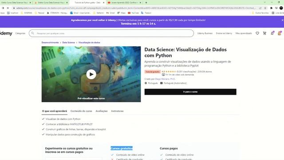Click Construir gráficos de linhas item
The width and height of the screenshot is (284, 160).
click(x=76, y=129)
